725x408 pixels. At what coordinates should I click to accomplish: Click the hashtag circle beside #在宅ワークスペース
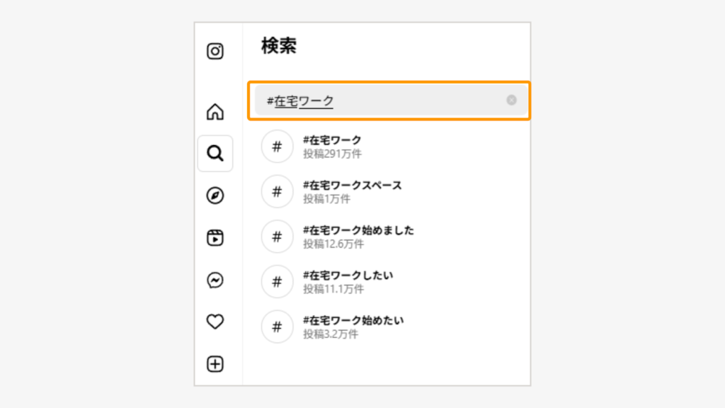[x=277, y=191]
